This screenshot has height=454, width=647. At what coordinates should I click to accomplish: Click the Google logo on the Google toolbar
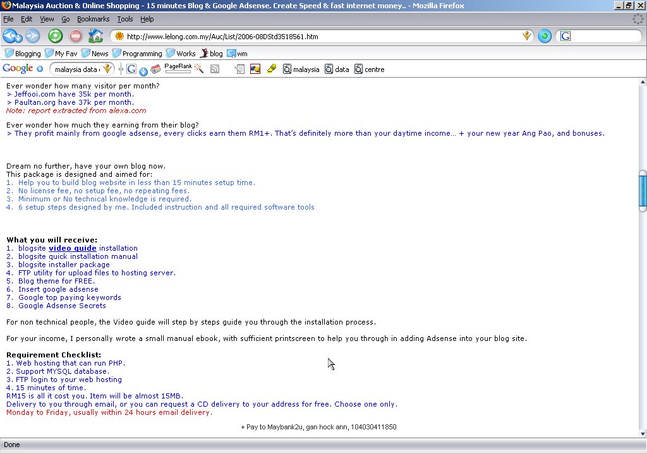point(17,69)
